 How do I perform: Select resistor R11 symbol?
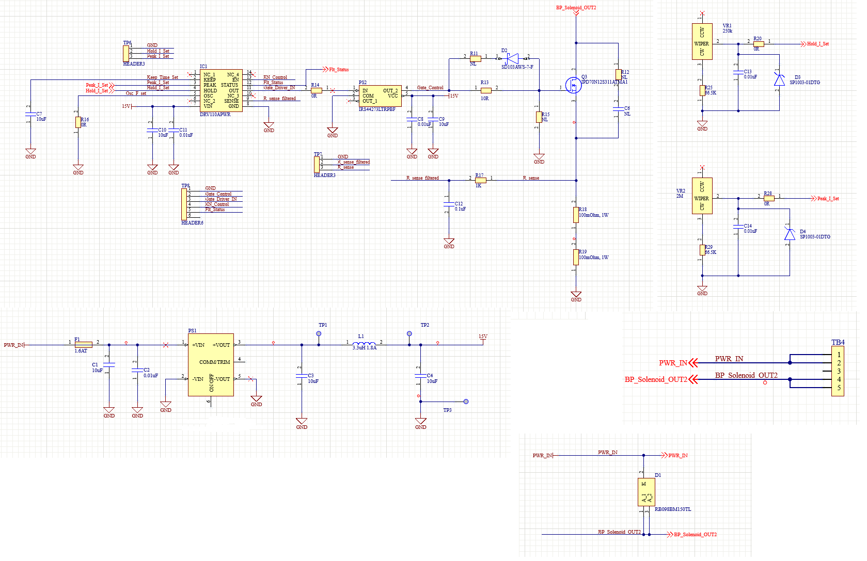pos(476,59)
